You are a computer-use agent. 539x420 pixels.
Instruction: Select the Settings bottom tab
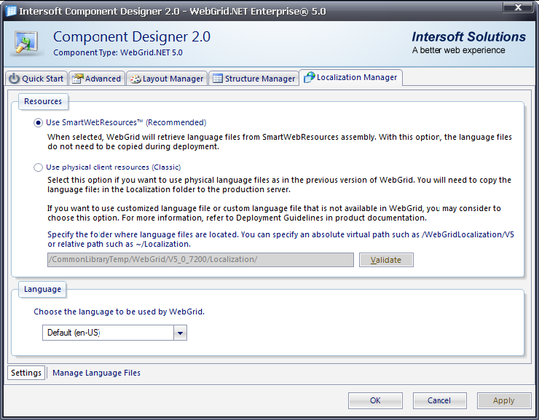coord(26,373)
